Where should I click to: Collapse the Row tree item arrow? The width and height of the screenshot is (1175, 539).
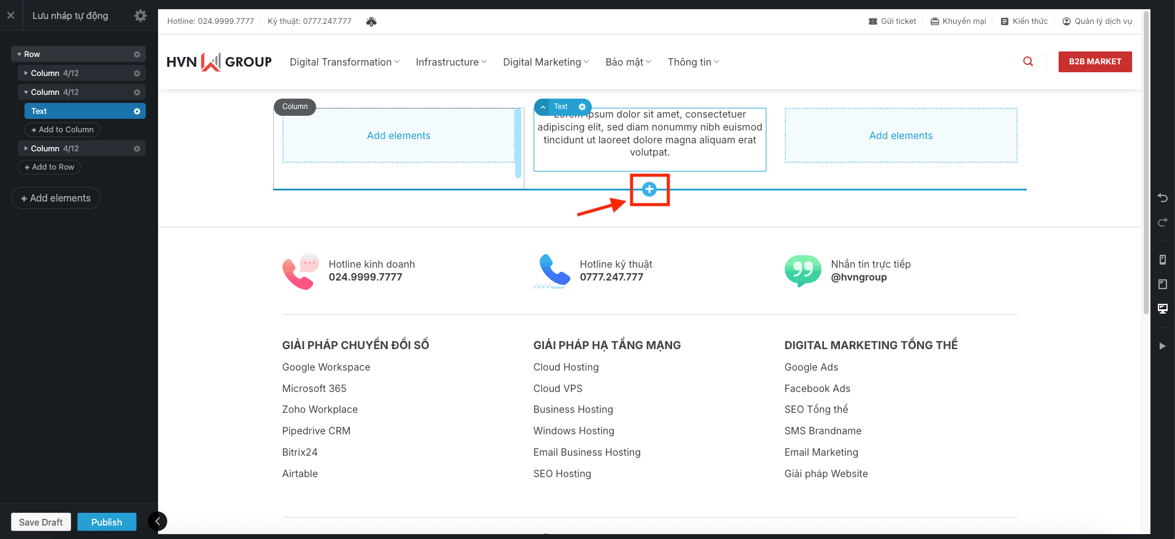(x=19, y=55)
